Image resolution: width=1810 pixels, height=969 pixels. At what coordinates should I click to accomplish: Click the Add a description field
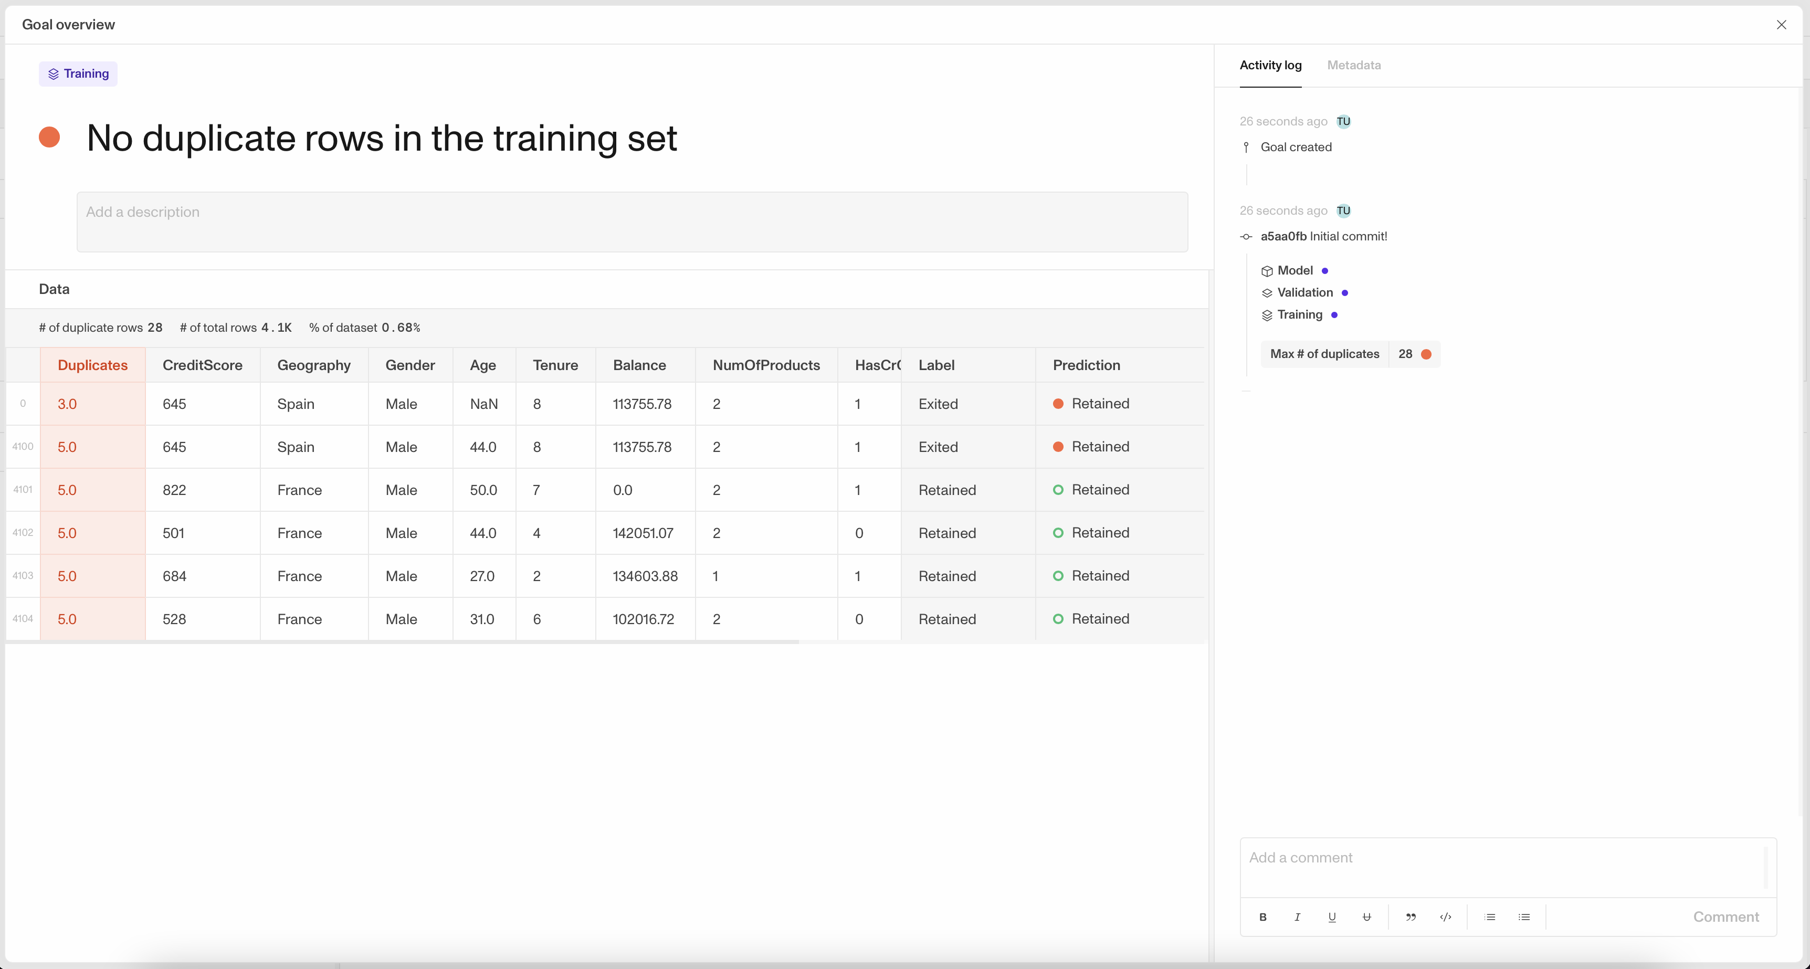tap(632, 222)
